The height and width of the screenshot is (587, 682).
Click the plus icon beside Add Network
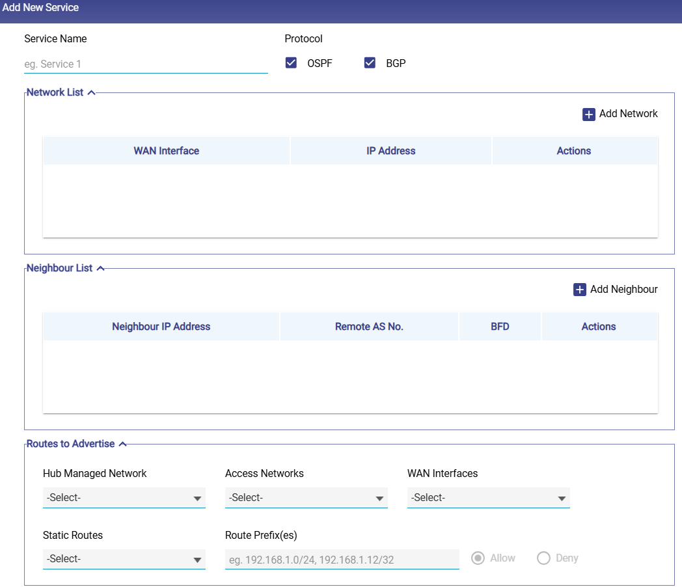coord(588,115)
